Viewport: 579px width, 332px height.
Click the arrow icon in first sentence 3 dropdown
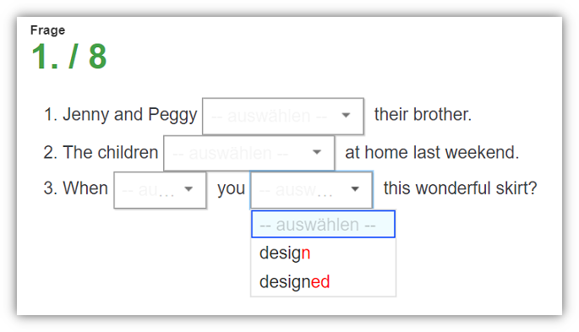pyautogui.click(x=188, y=189)
